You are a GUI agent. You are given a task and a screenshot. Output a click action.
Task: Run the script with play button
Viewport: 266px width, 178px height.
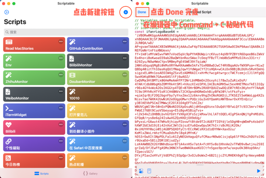click(259, 171)
